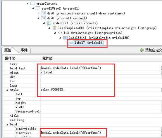Select div6 x-content-center node
The width and height of the screenshot is (162, 138).
pos(86,13)
